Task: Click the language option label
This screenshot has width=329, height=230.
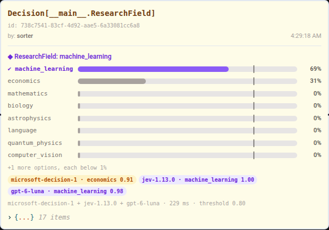Action: [22, 131]
